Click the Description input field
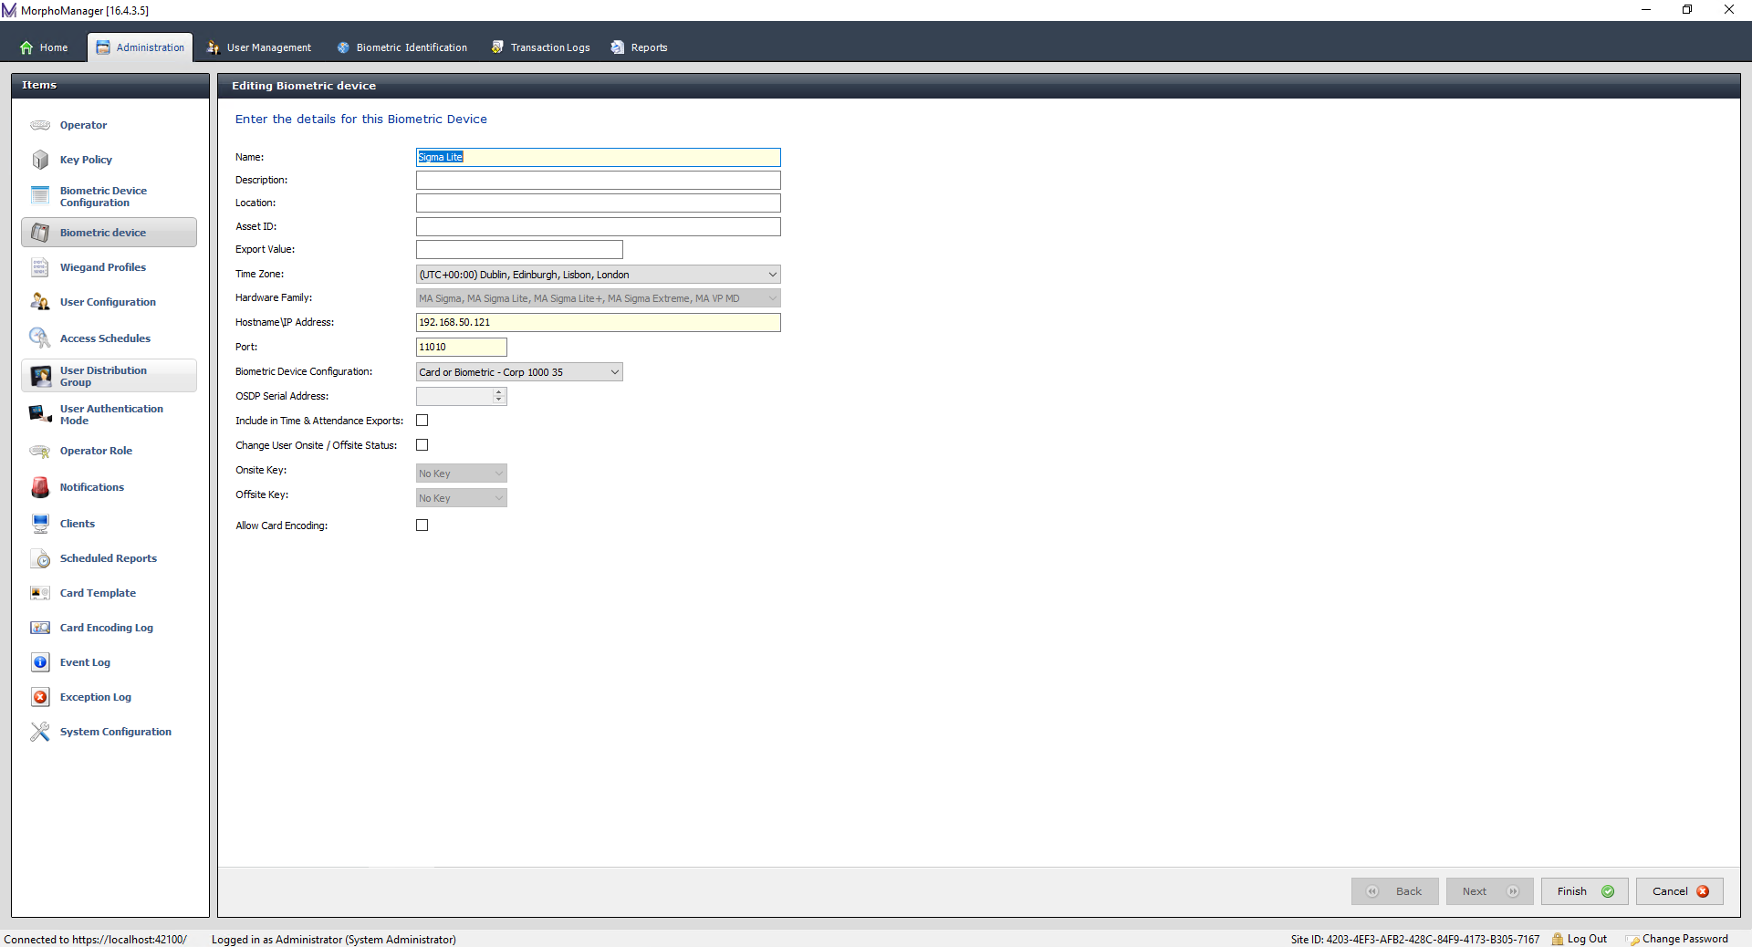Image resolution: width=1752 pixels, height=947 pixels. [599, 181]
